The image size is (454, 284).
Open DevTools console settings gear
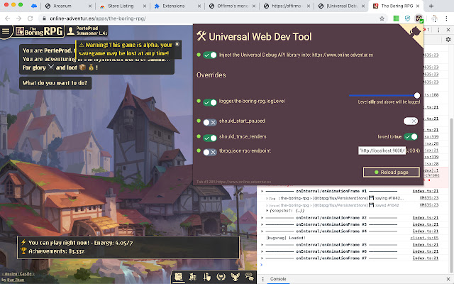click(448, 40)
